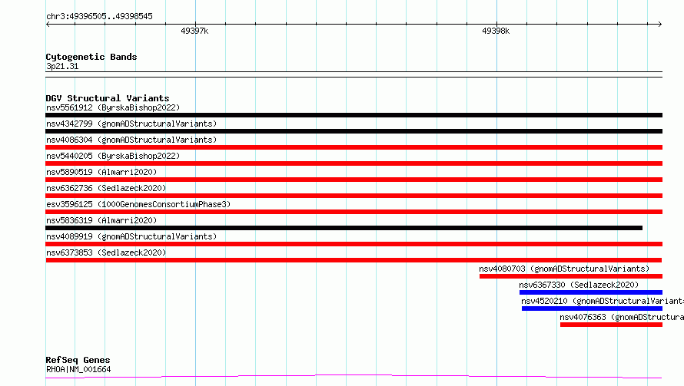This screenshot has height=386, width=684.
Task: Open variant nsv4342799 (gnomADStructuralVariants) label
Action: pyautogui.click(x=131, y=124)
